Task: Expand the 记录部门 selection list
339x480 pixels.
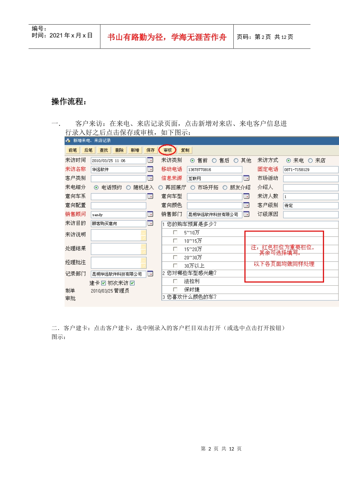Action: [150, 274]
